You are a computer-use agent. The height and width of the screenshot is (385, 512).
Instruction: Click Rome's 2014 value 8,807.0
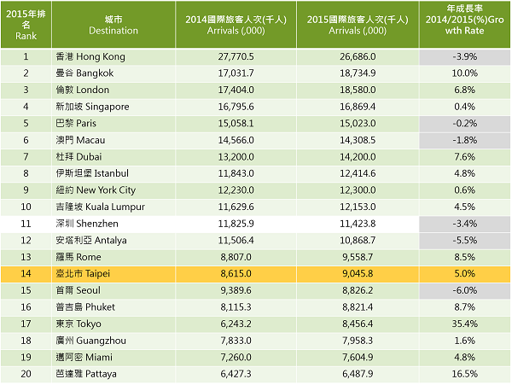coord(236,257)
